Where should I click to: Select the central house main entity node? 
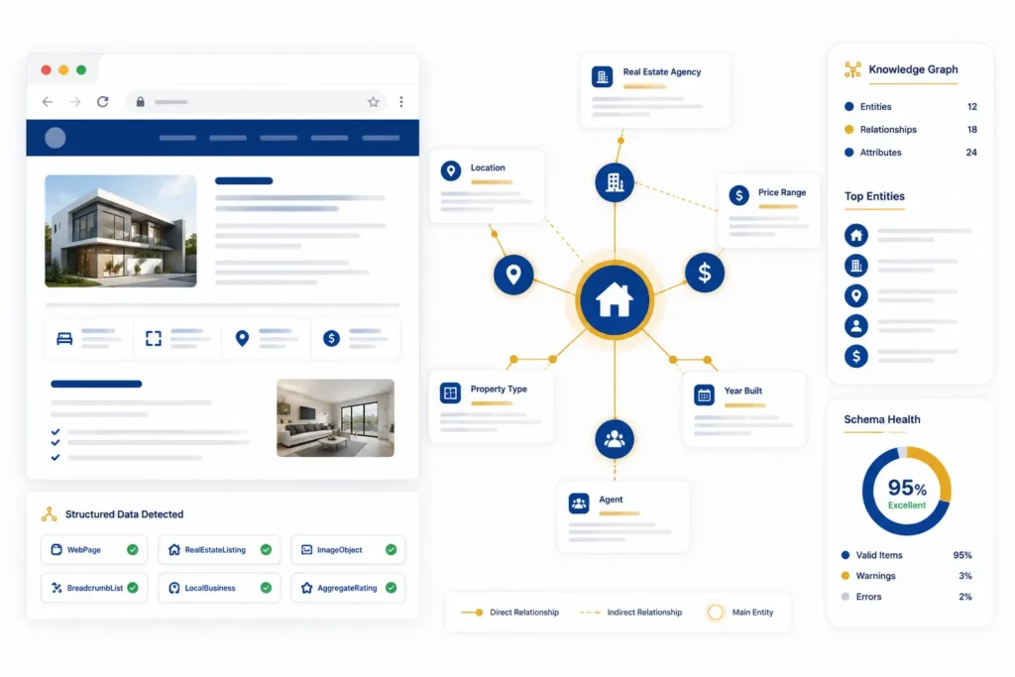pos(615,300)
